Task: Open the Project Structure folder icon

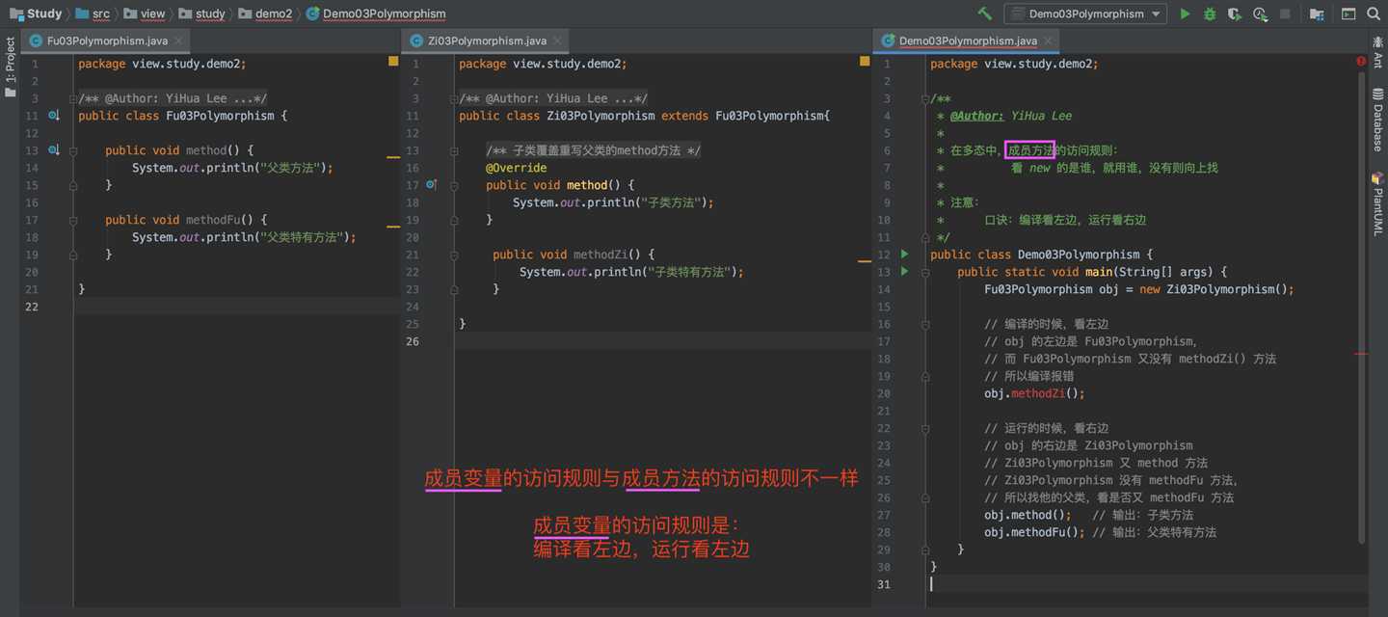Action: [x=1317, y=13]
